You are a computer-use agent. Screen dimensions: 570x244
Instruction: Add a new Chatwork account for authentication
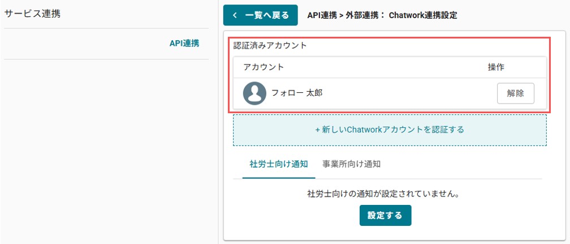[x=390, y=130]
